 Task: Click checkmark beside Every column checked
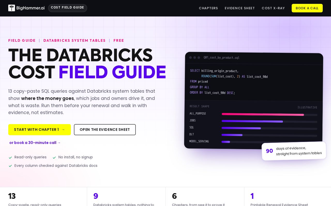pos(10,166)
